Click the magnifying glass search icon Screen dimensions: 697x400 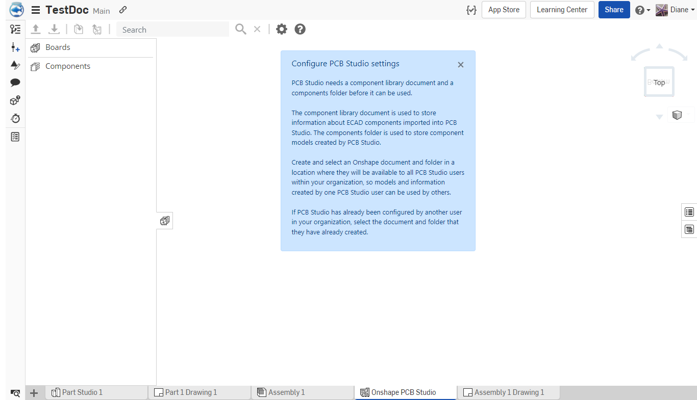tap(241, 29)
